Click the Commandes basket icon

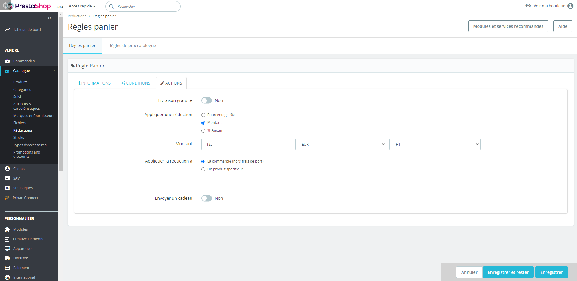click(8, 61)
